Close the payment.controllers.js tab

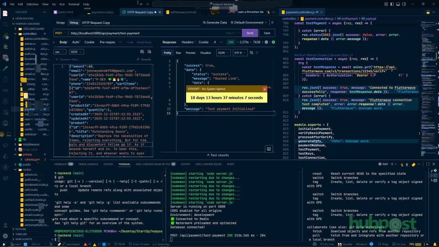pos(321,12)
